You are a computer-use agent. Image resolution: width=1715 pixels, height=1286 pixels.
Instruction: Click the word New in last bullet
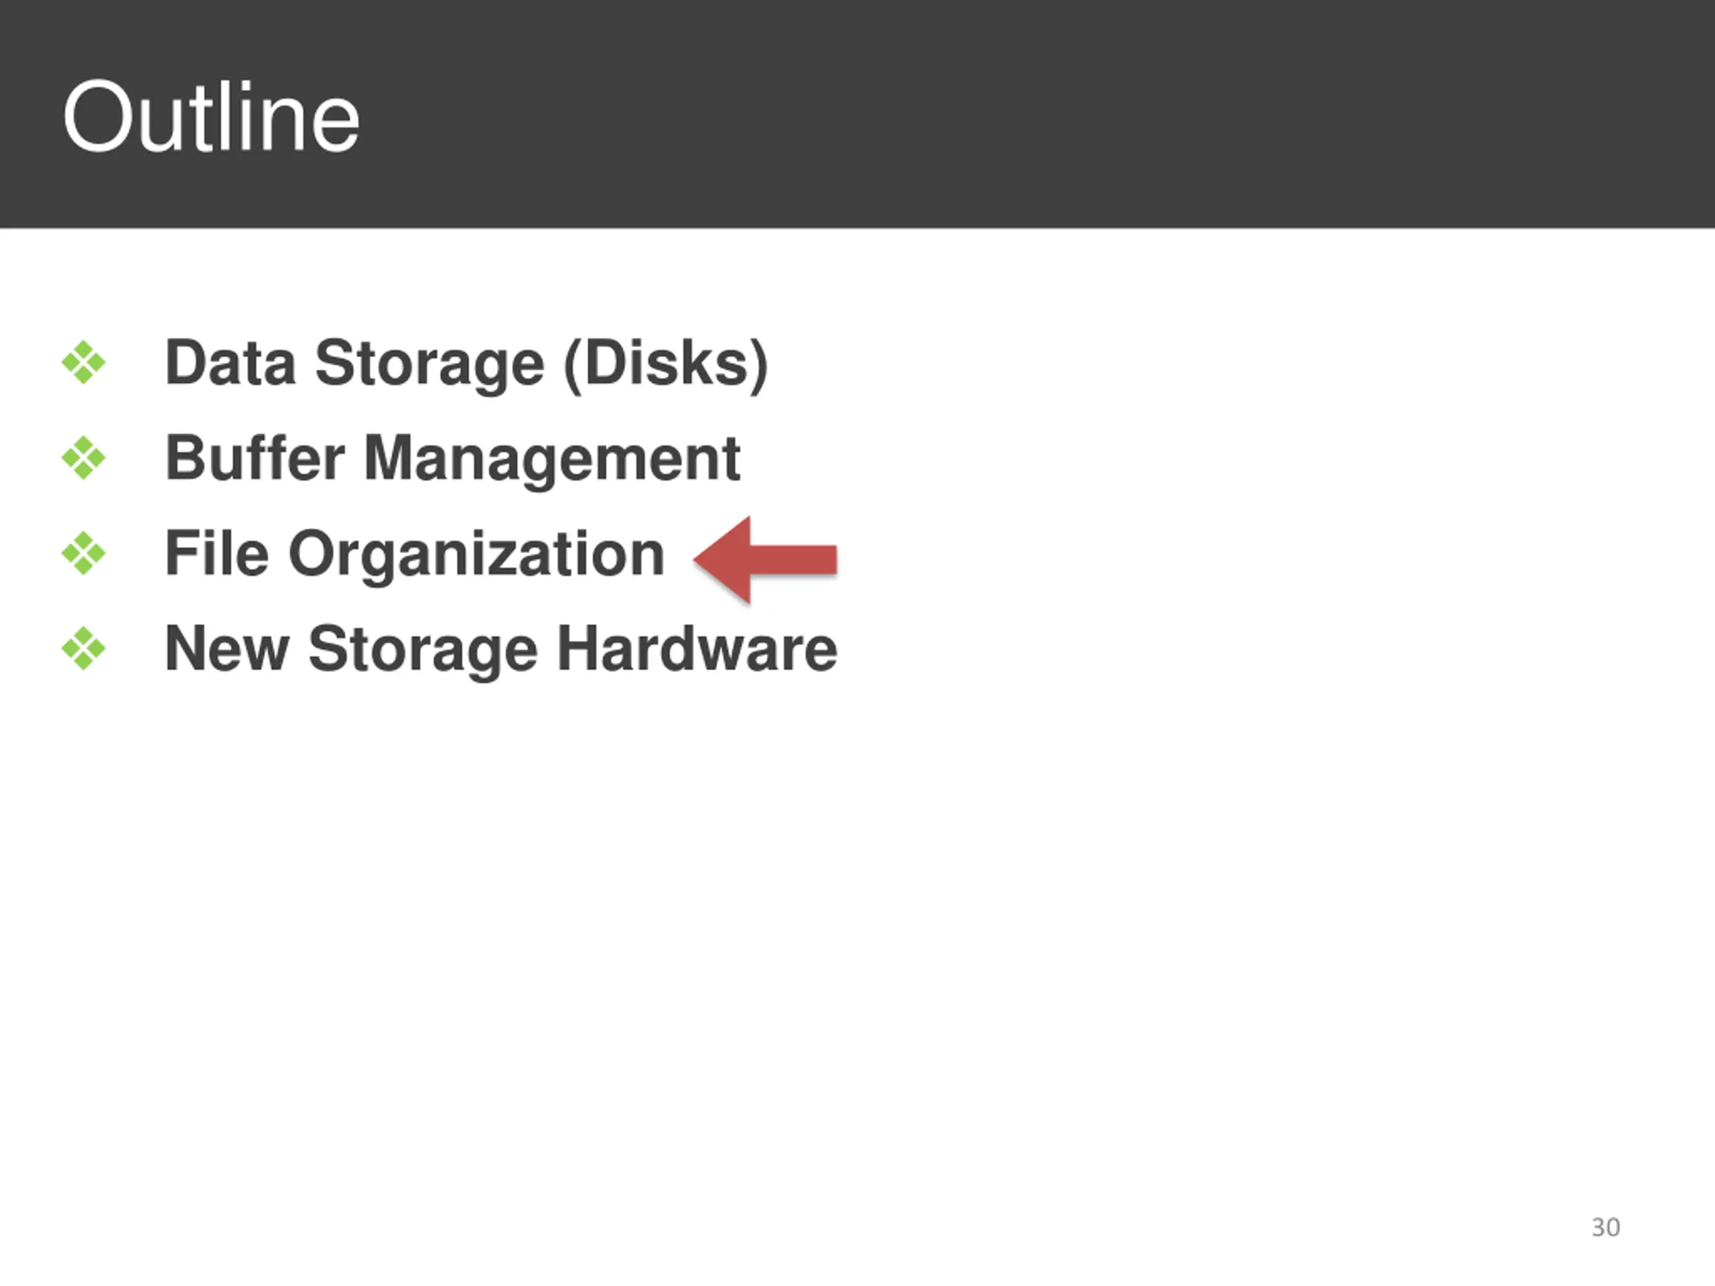click(x=227, y=648)
